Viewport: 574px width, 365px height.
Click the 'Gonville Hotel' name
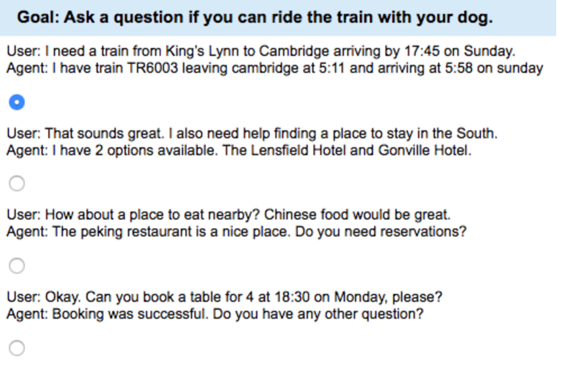pyautogui.click(x=424, y=150)
